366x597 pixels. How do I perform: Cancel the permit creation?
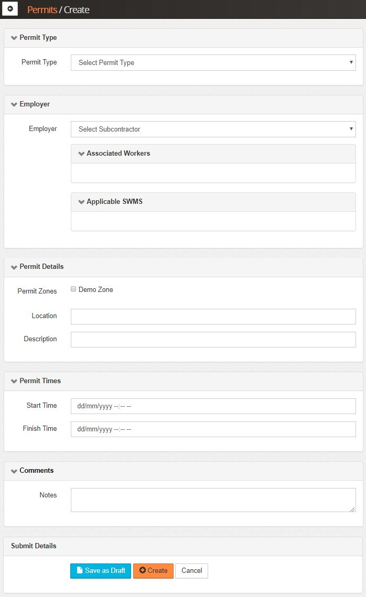click(191, 571)
